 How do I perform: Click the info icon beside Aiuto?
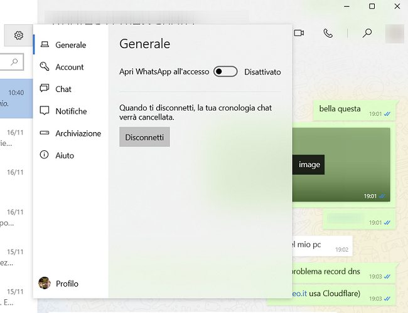point(44,155)
